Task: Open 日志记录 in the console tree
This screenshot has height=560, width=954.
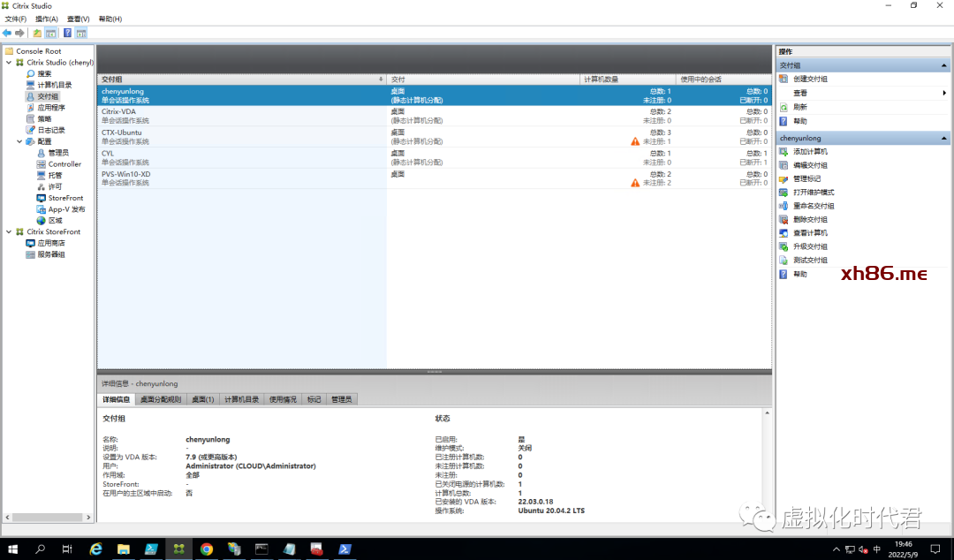Action: [51, 130]
